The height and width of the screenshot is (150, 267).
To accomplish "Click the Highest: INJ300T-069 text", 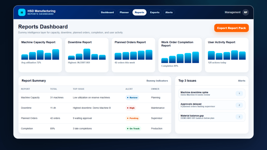I will [x=79, y=63].
